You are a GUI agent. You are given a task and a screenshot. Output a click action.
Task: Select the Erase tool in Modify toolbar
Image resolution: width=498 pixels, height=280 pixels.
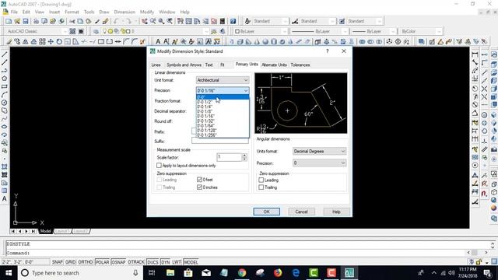(x=9, y=41)
